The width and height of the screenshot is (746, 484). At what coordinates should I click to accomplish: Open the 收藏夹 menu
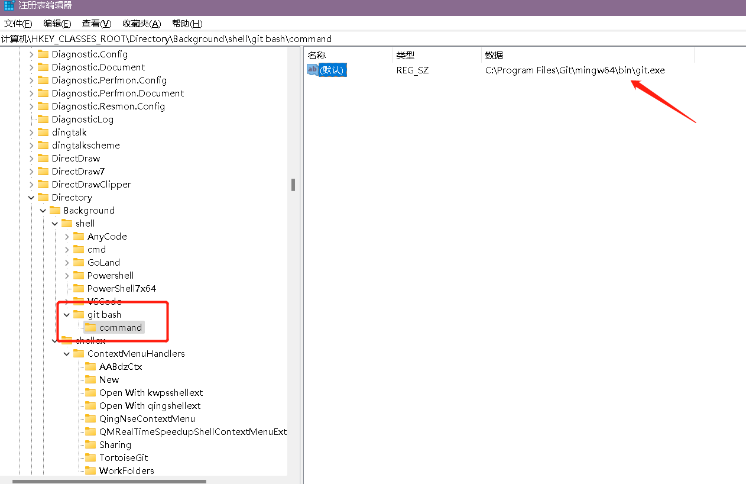(x=141, y=23)
